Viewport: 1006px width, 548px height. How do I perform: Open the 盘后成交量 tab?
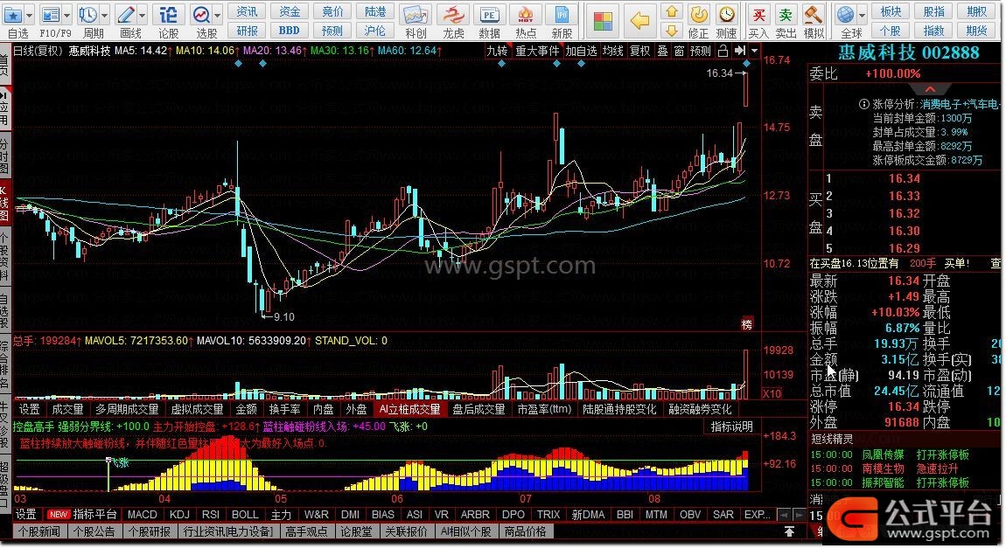[x=479, y=410]
